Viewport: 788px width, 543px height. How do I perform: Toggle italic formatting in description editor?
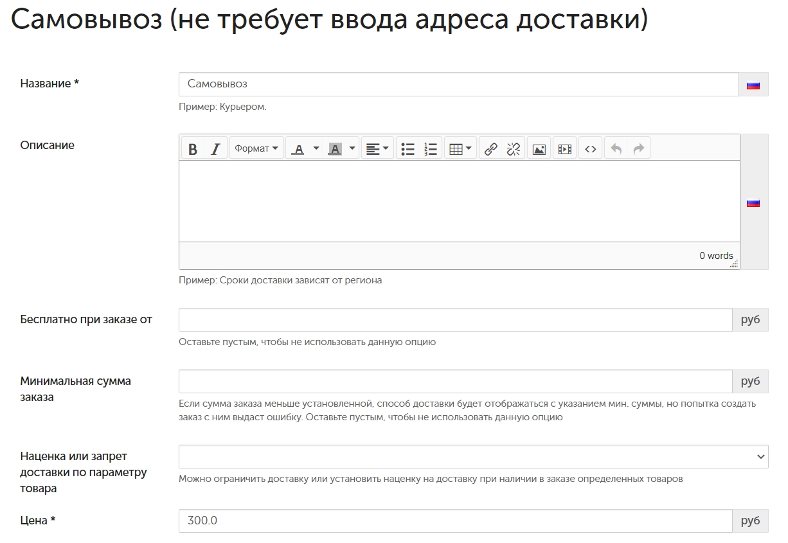[x=215, y=148]
